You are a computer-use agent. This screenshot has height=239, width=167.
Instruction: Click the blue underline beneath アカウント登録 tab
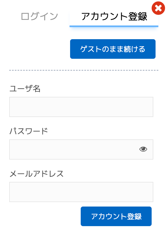pyautogui.click(x=114, y=26)
